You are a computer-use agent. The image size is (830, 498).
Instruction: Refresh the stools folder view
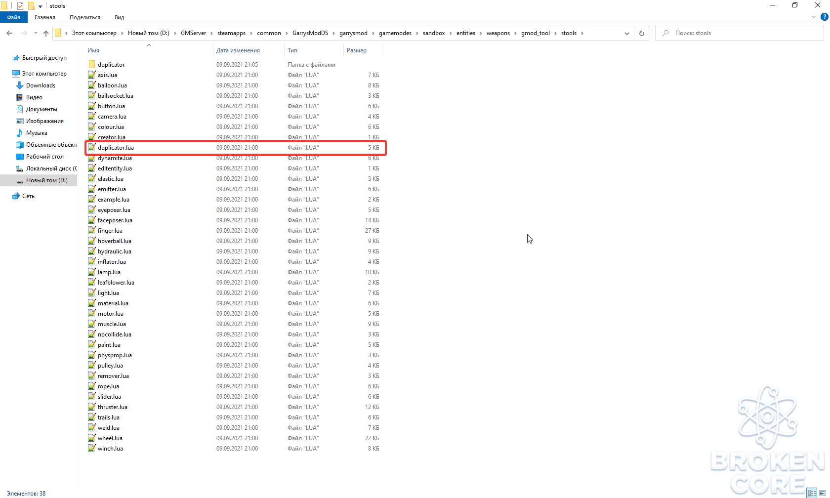[x=642, y=33]
